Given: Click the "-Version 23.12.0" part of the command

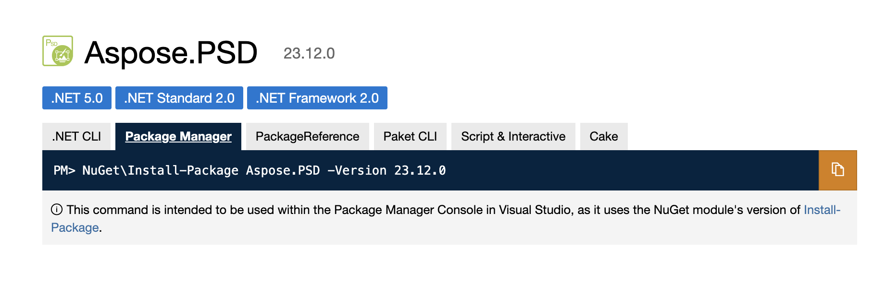Looking at the screenshot, I should click(x=387, y=171).
